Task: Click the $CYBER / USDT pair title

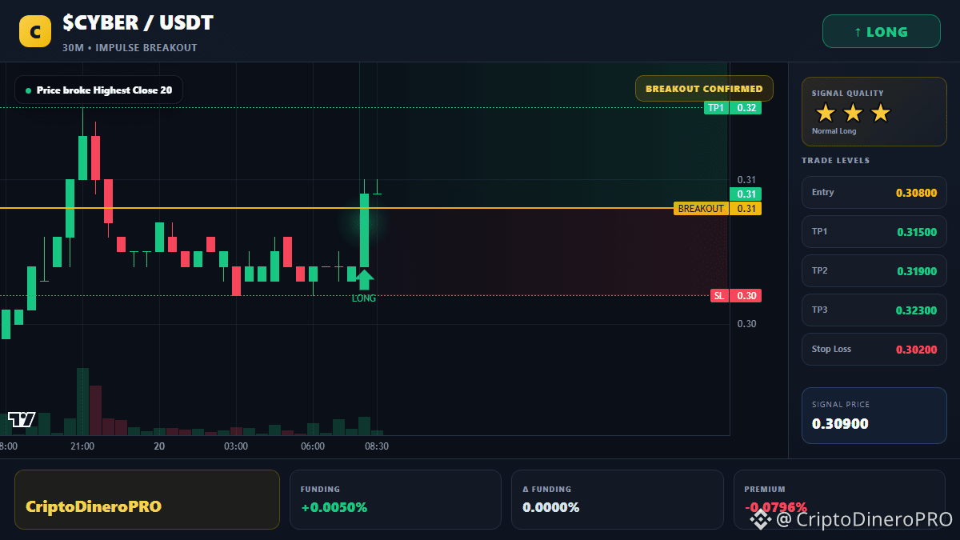Action: pyautogui.click(x=138, y=23)
